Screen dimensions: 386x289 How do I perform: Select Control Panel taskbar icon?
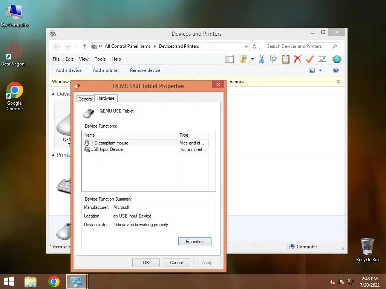pos(76,281)
